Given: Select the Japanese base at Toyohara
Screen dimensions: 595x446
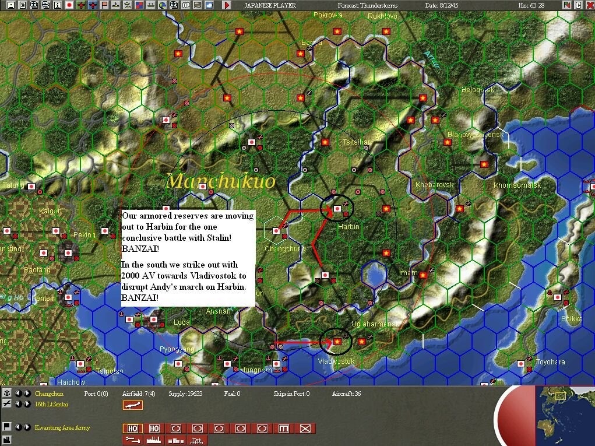Looking at the screenshot, I should pyautogui.click(x=520, y=364).
